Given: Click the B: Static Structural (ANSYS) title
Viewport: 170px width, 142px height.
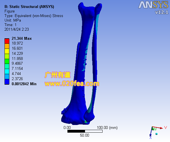Looking at the screenshot, I should [29, 7].
